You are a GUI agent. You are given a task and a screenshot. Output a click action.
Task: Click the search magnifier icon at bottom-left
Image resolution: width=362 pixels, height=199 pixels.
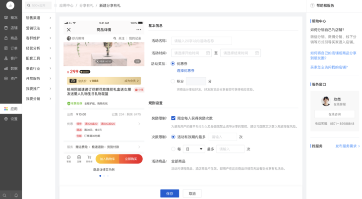coord(5,196)
